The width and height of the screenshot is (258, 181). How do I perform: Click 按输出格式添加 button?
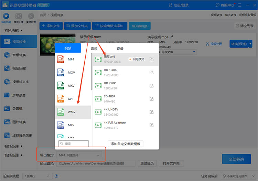pos(110,26)
